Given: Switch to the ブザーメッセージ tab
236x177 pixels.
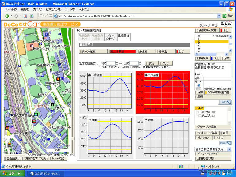Looking at the screenshot, I should coord(110,37).
